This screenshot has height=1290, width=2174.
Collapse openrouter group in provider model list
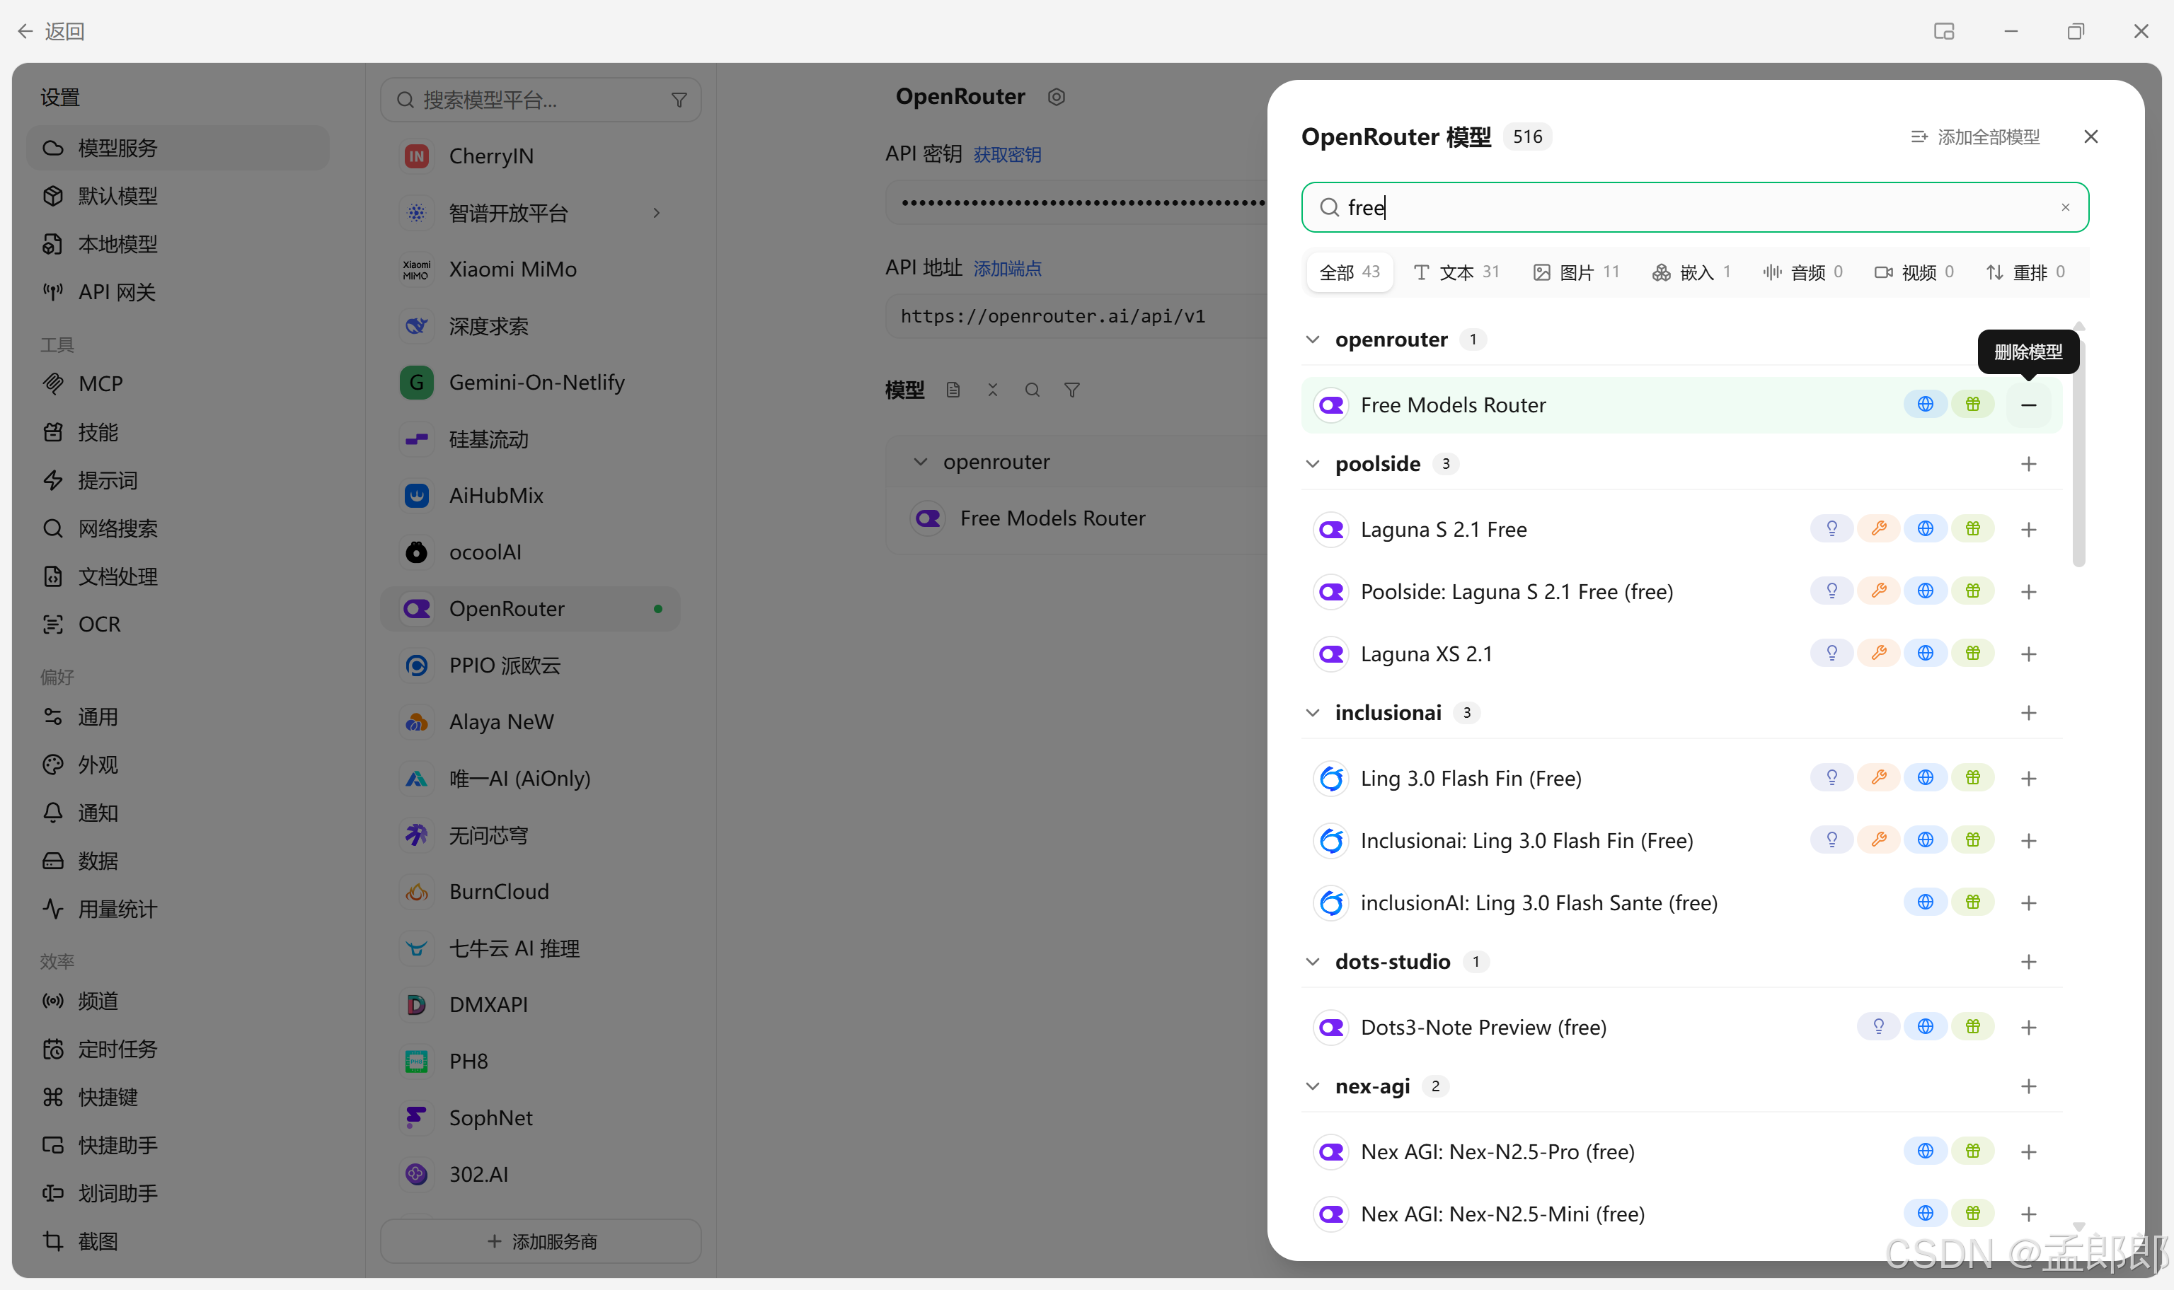click(920, 463)
